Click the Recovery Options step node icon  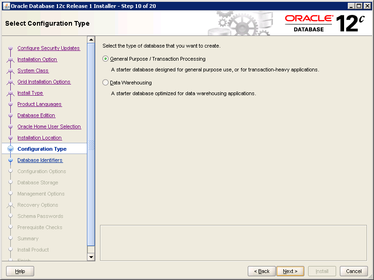tap(10, 205)
